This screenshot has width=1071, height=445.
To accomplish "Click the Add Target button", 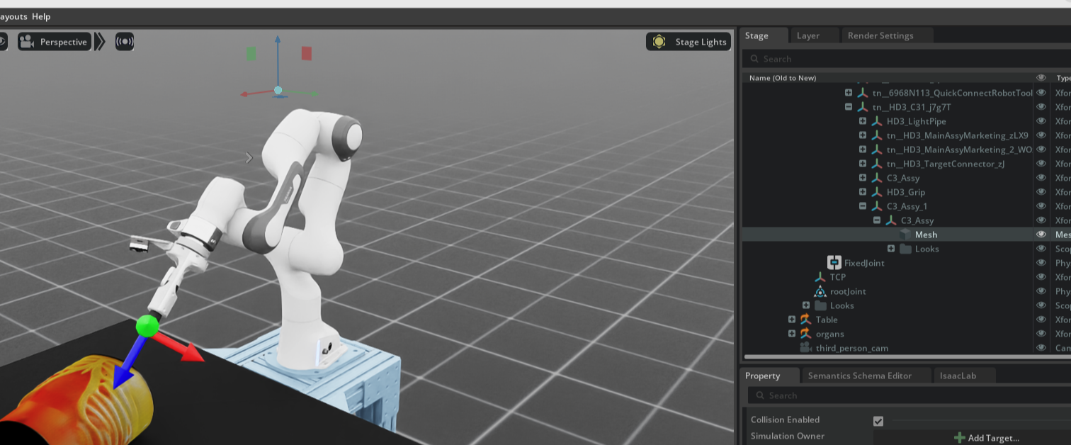I will pyautogui.click(x=987, y=438).
